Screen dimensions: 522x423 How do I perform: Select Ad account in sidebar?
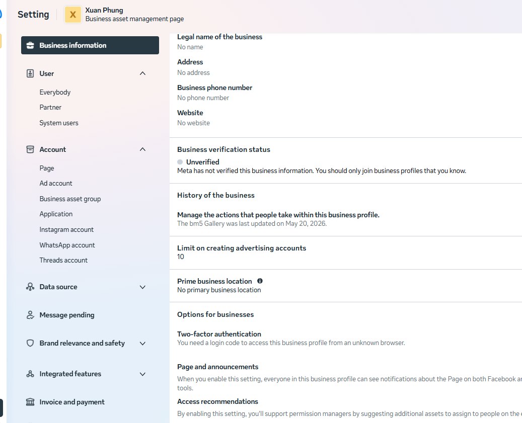coord(55,183)
